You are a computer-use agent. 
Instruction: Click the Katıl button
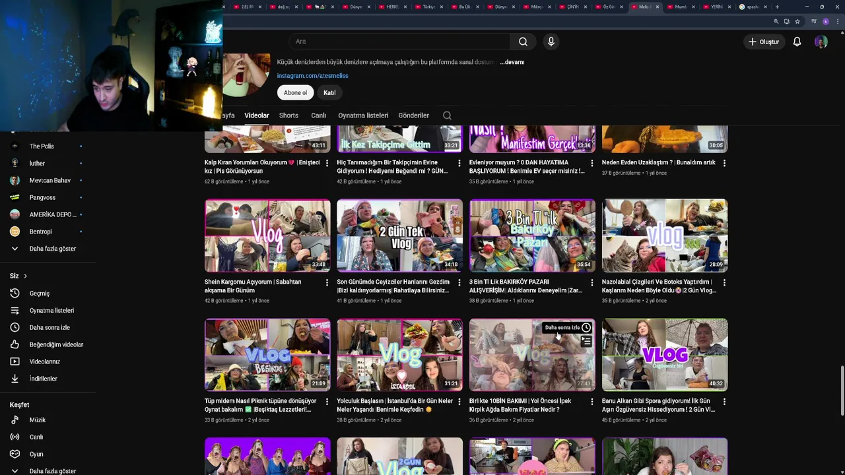pyautogui.click(x=329, y=93)
